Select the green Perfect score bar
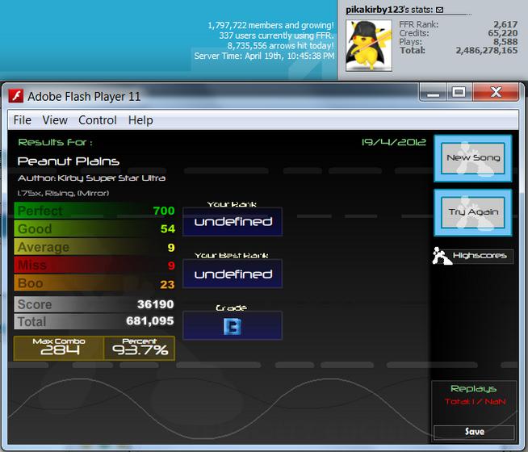Image resolution: width=528 pixels, height=452 pixels. click(94, 211)
